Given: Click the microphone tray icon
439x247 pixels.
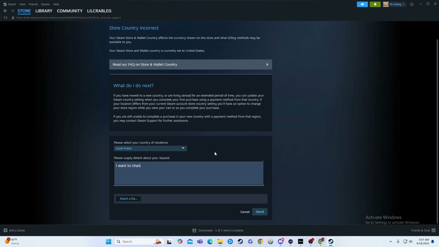Looking at the screenshot, I should [x=398, y=242].
